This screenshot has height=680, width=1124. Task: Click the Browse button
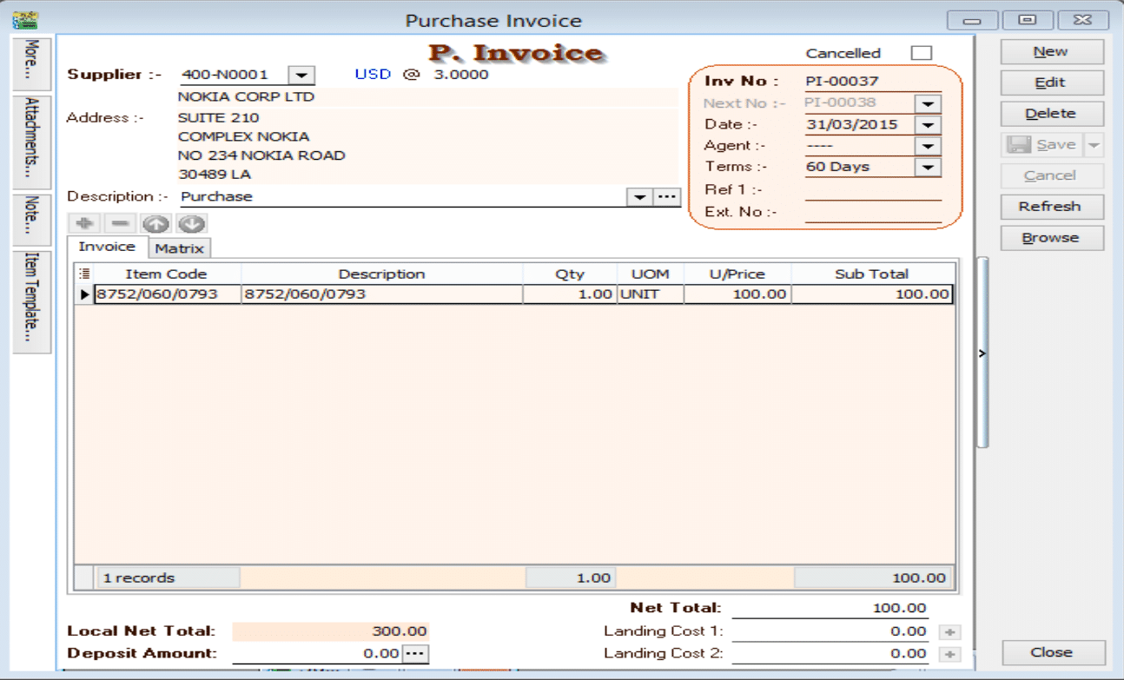[x=1051, y=238]
